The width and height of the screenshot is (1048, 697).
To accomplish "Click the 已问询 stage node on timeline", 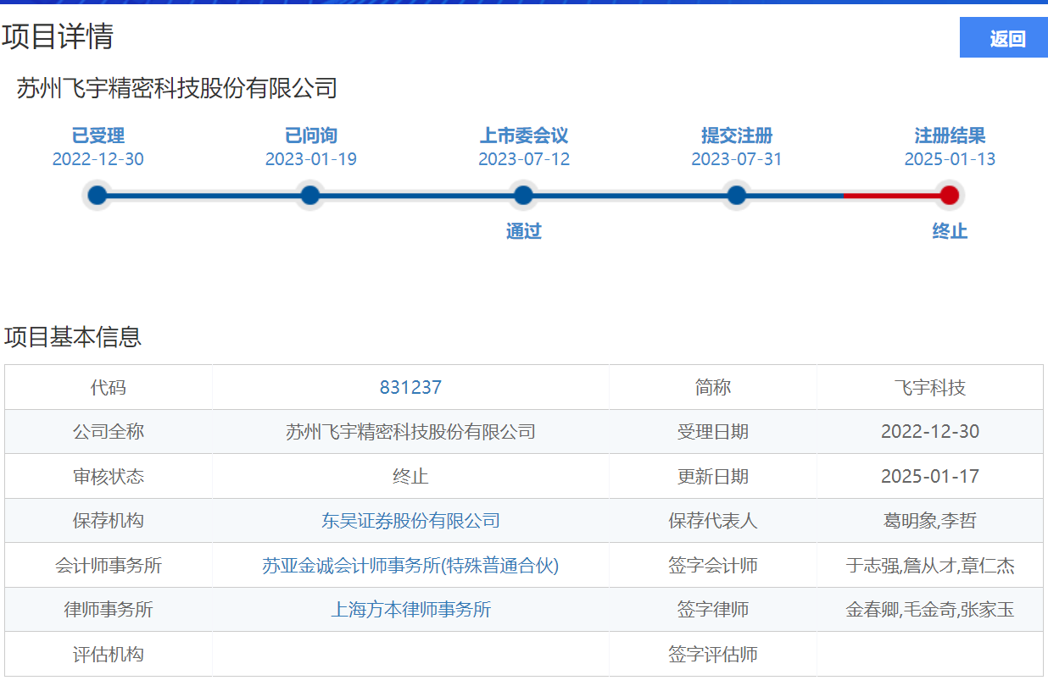I will (309, 194).
